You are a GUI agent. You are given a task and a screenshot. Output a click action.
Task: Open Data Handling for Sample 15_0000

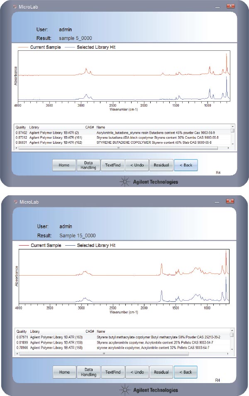point(88,372)
